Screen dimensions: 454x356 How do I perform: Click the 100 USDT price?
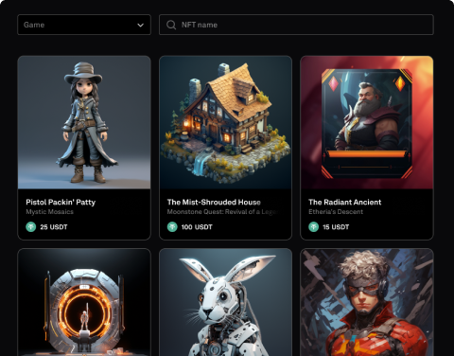point(197,227)
